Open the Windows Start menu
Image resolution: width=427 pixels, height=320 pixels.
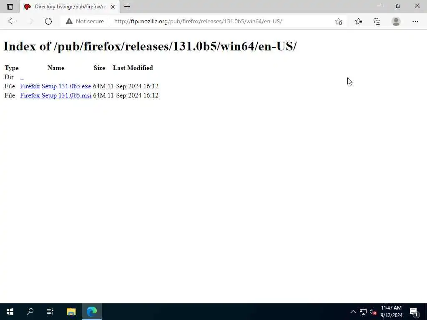pos(10,312)
